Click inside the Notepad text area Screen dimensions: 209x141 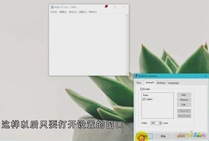[88, 45]
